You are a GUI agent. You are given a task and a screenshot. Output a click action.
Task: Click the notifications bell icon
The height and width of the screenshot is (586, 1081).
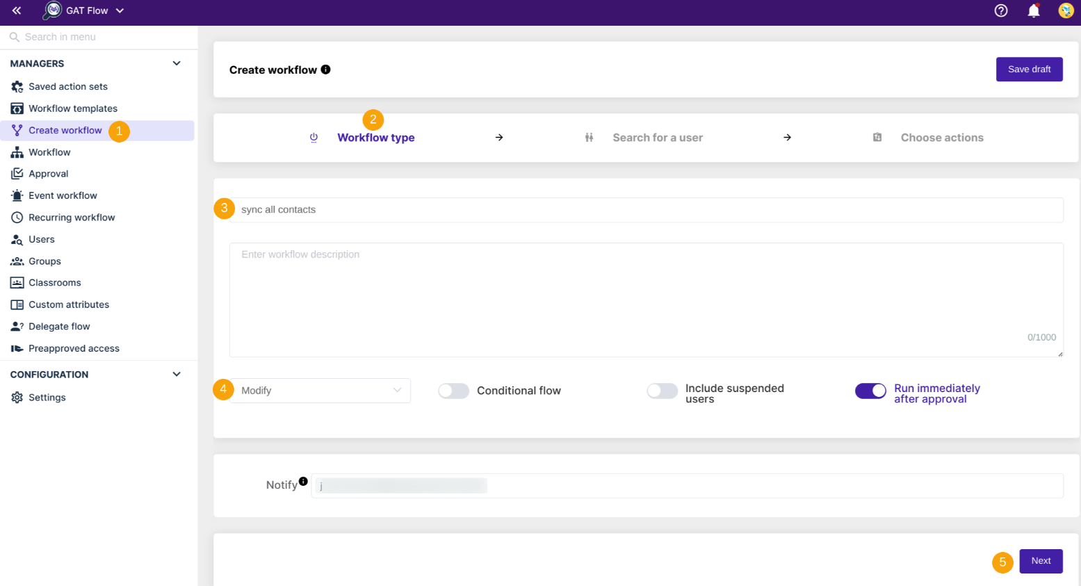1033,10
